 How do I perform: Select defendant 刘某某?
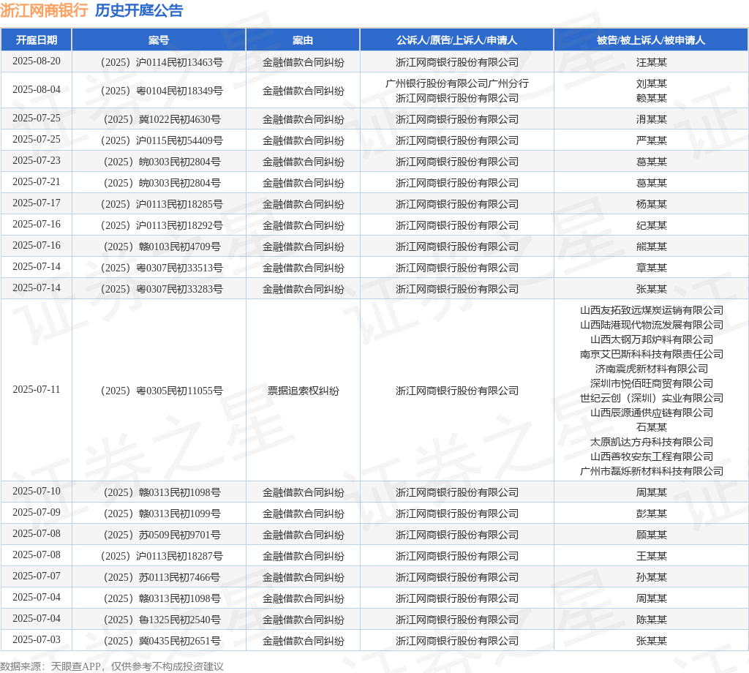(x=651, y=83)
